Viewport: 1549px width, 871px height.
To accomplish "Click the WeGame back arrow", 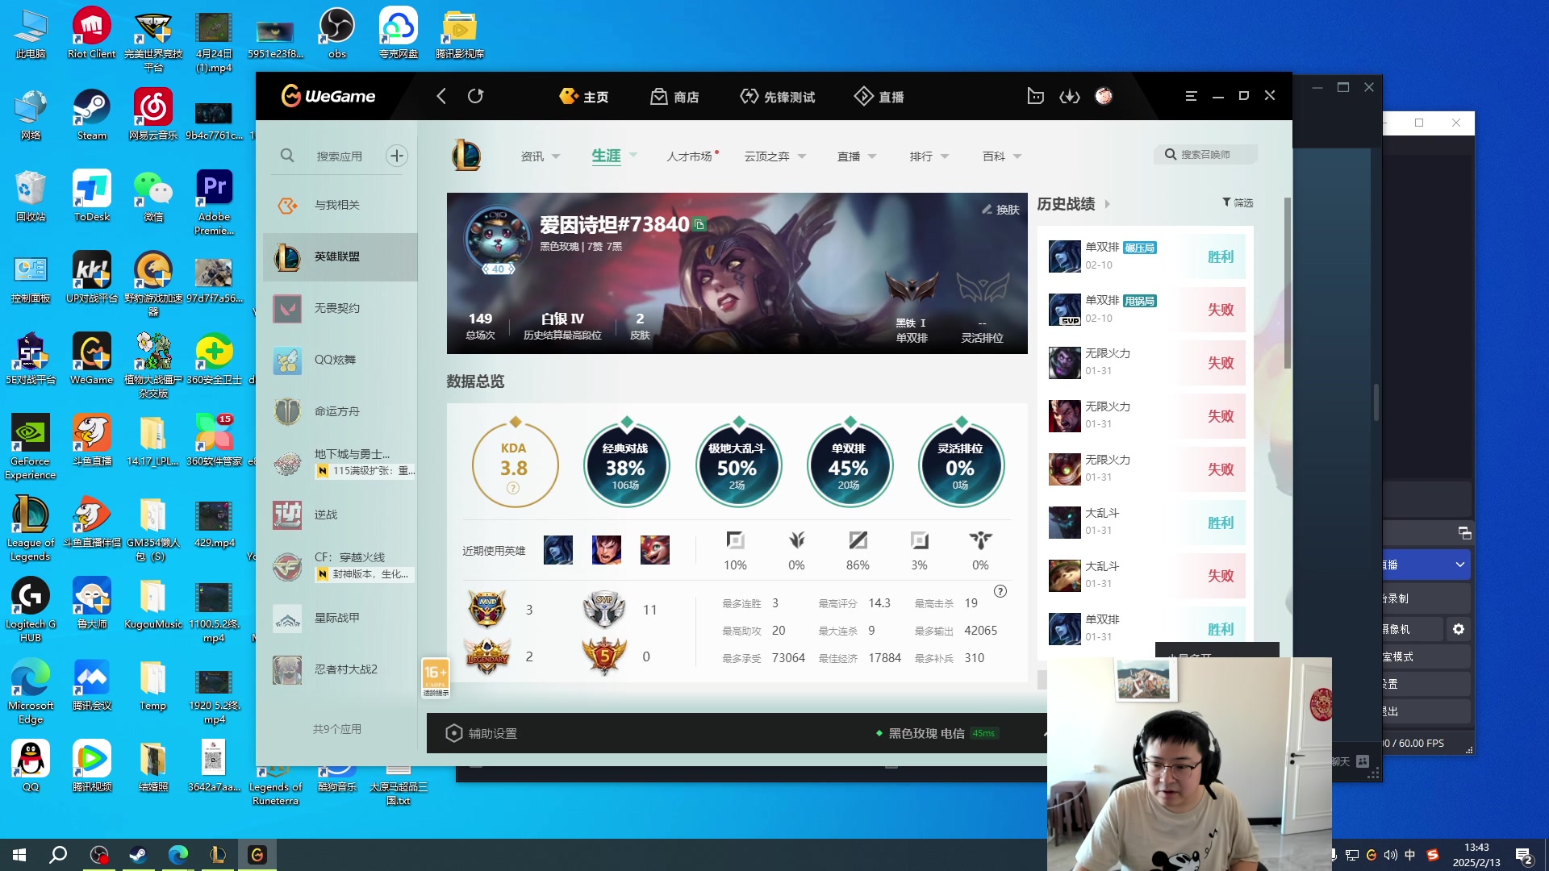I will click(x=441, y=96).
